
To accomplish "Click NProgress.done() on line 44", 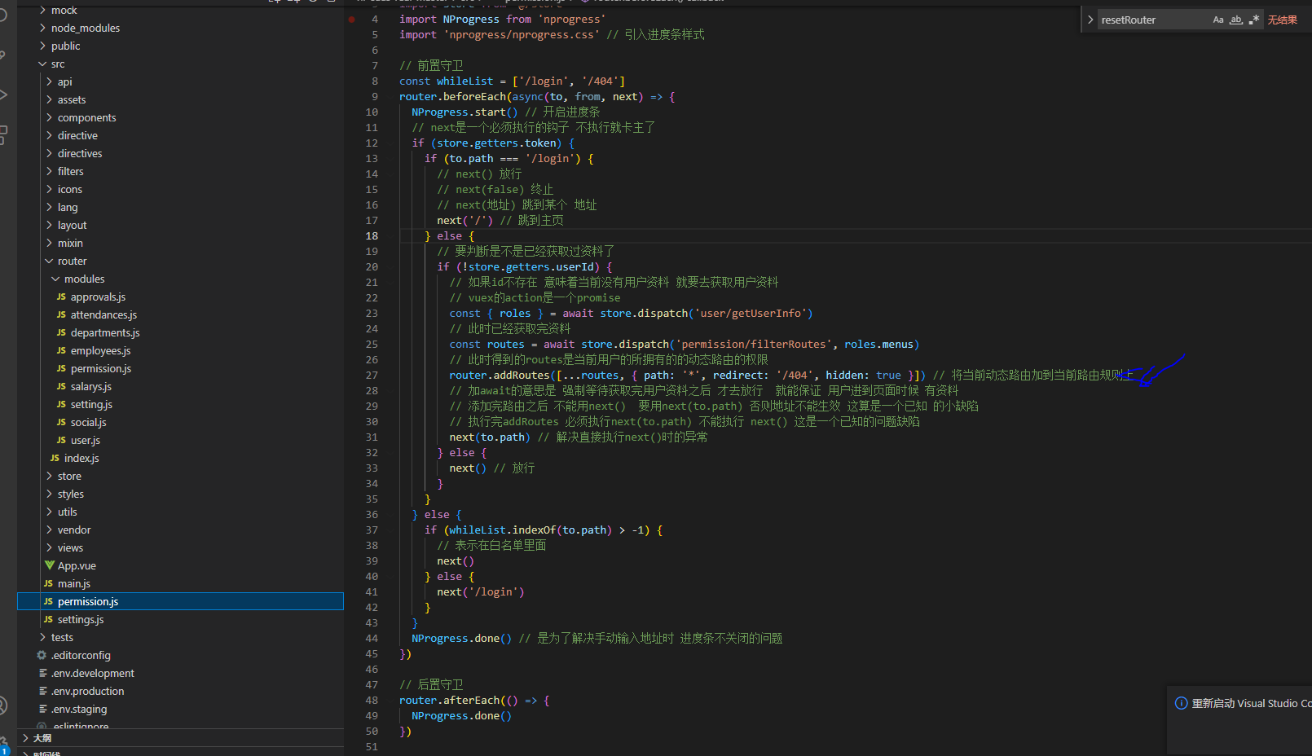I will [461, 638].
